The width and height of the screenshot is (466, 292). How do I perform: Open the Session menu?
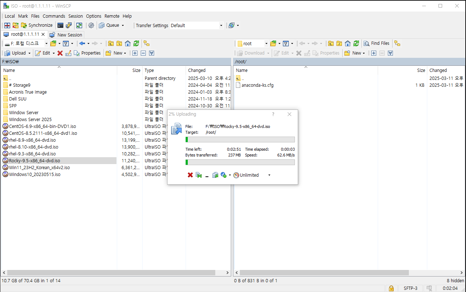[76, 16]
